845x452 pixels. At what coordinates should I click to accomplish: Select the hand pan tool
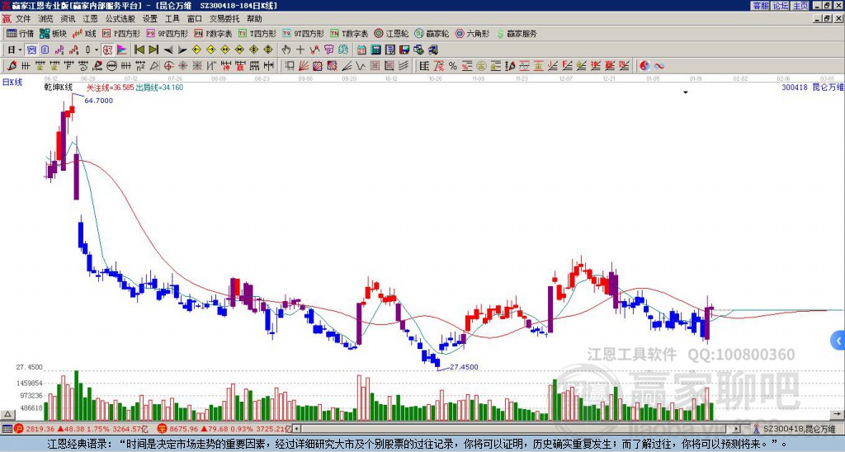pyautogui.click(x=286, y=50)
